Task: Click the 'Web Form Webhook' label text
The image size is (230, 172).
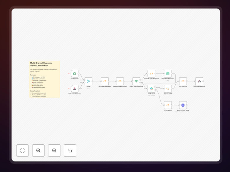Action: click(x=75, y=94)
